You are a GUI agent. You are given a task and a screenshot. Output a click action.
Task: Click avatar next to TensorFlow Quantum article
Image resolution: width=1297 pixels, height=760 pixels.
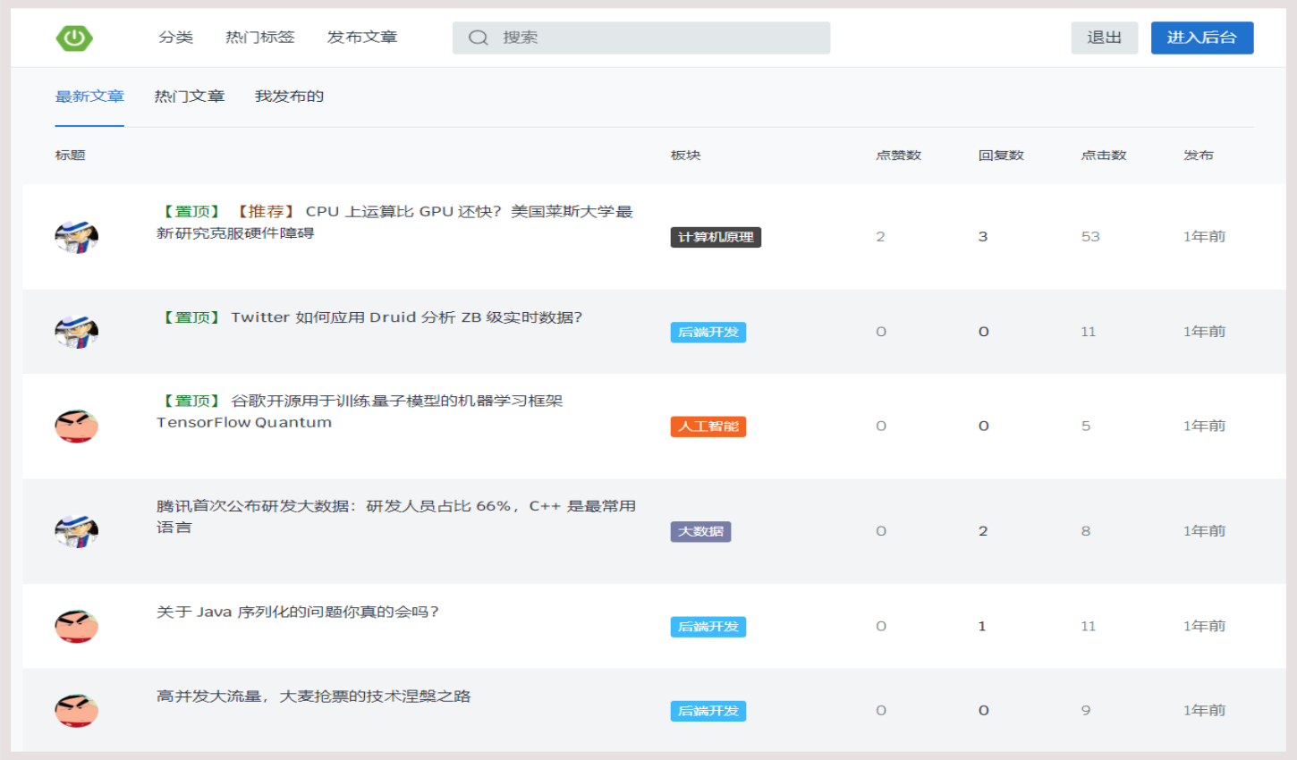tap(77, 426)
